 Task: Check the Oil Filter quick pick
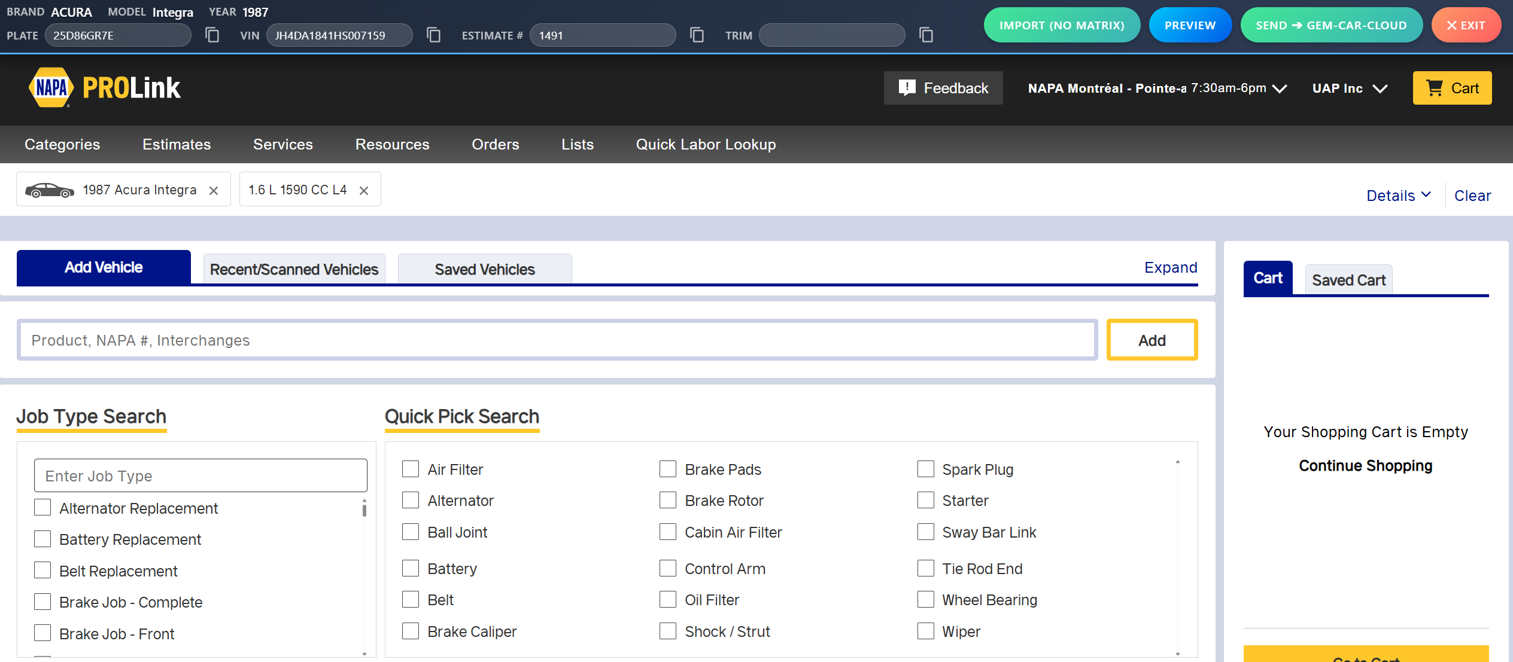(668, 599)
